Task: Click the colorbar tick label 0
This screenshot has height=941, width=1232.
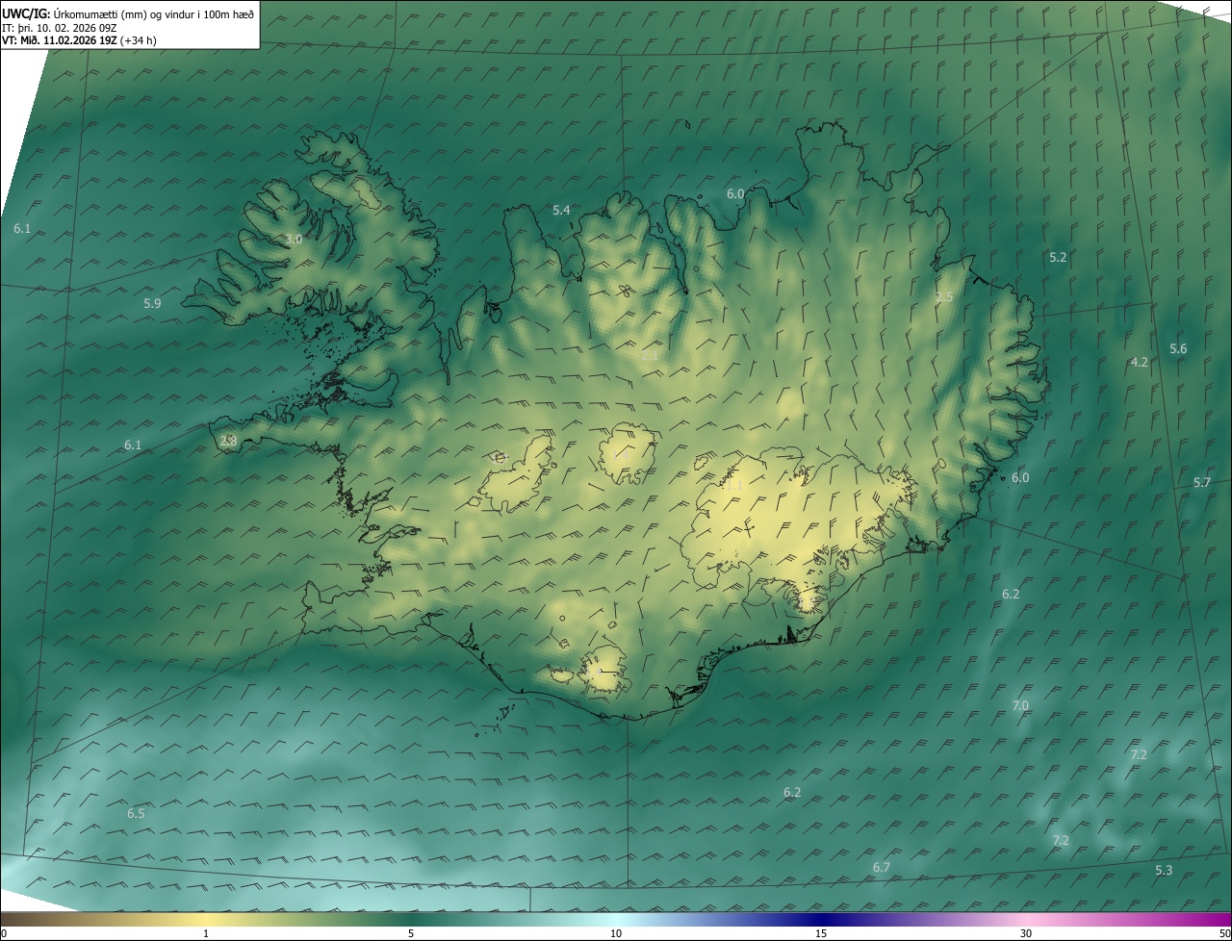Action: tap(3, 933)
